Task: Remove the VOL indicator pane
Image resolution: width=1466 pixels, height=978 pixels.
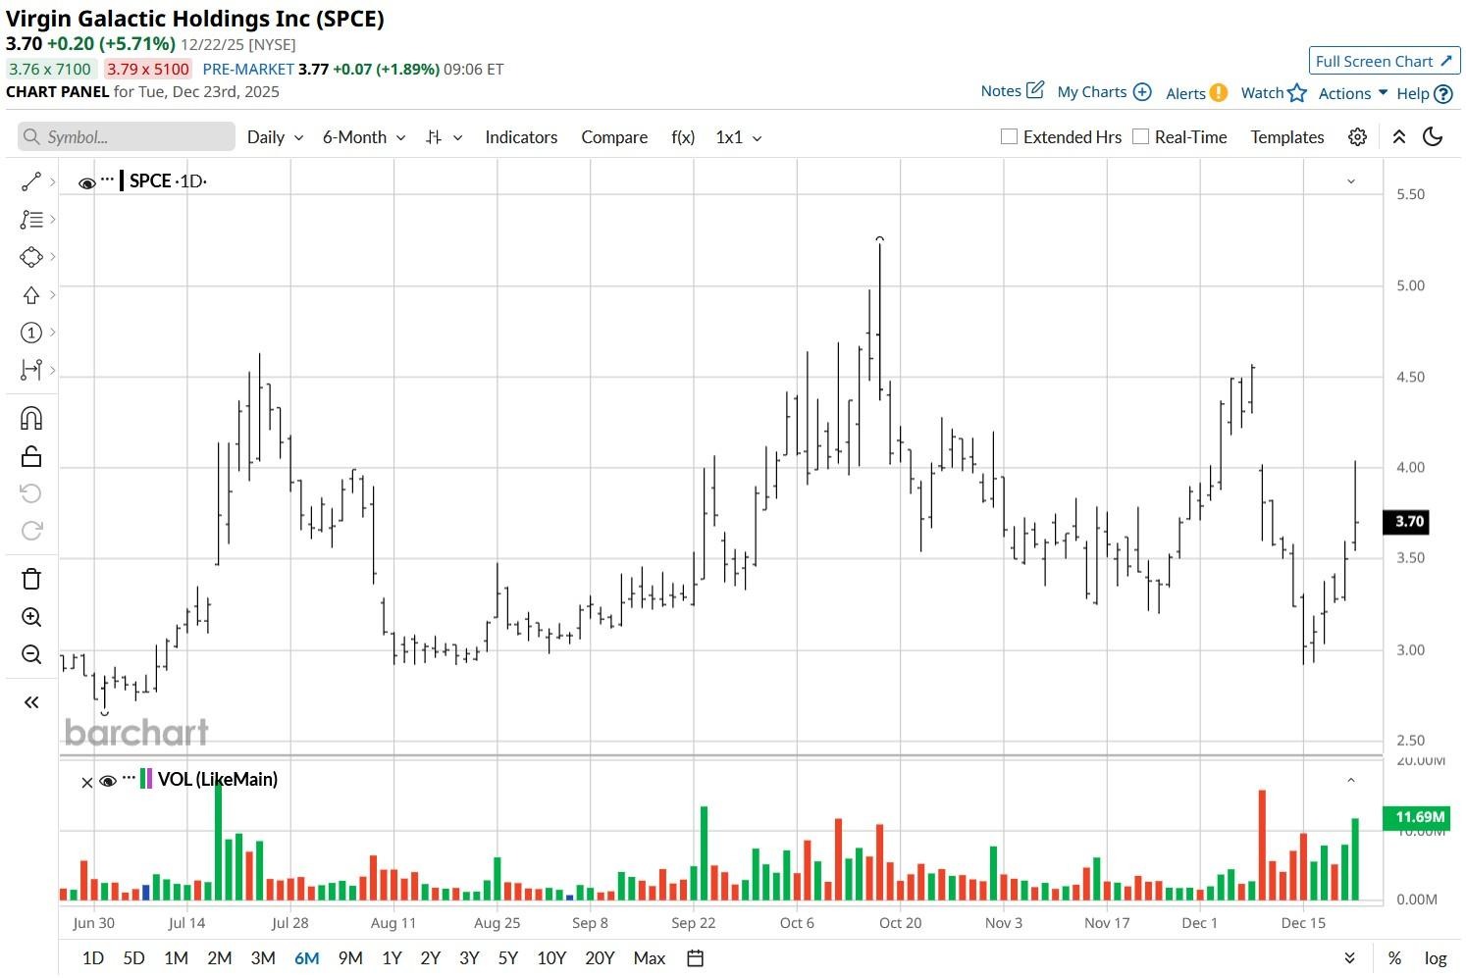Action: [x=86, y=782]
